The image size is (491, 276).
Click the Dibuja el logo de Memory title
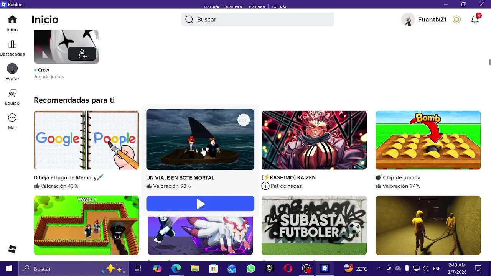point(68,177)
